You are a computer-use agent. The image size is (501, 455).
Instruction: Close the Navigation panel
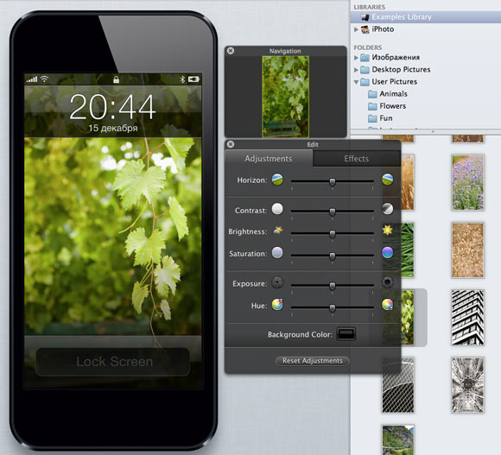[231, 51]
